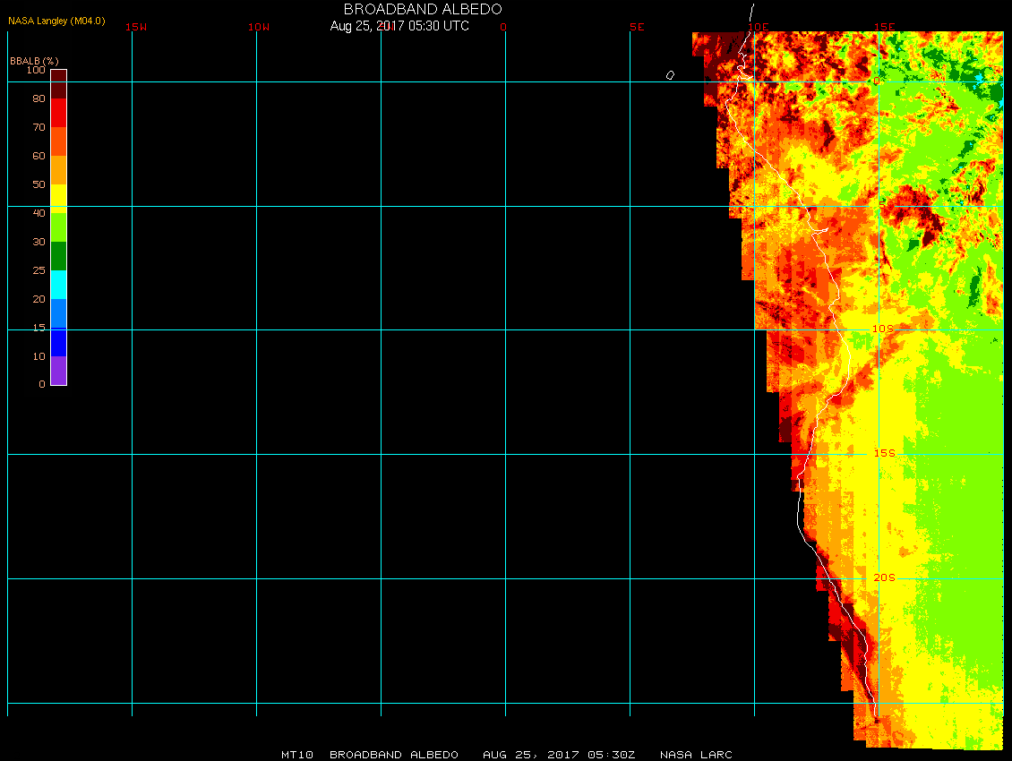Select the 20S latitude label
This screenshot has height=761, width=1012.
tap(883, 577)
